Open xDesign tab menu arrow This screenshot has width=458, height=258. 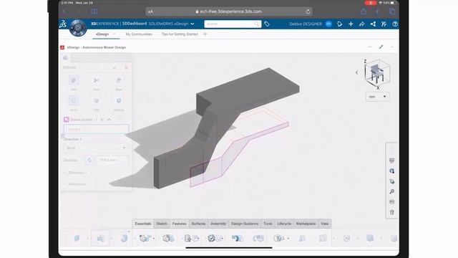point(114,34)
